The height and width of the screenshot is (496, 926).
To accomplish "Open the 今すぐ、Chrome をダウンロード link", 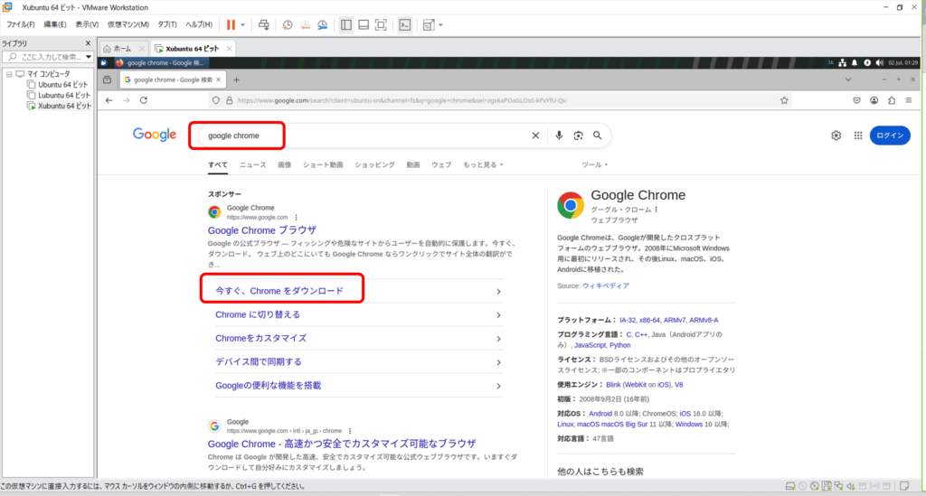I will point(279,291).
